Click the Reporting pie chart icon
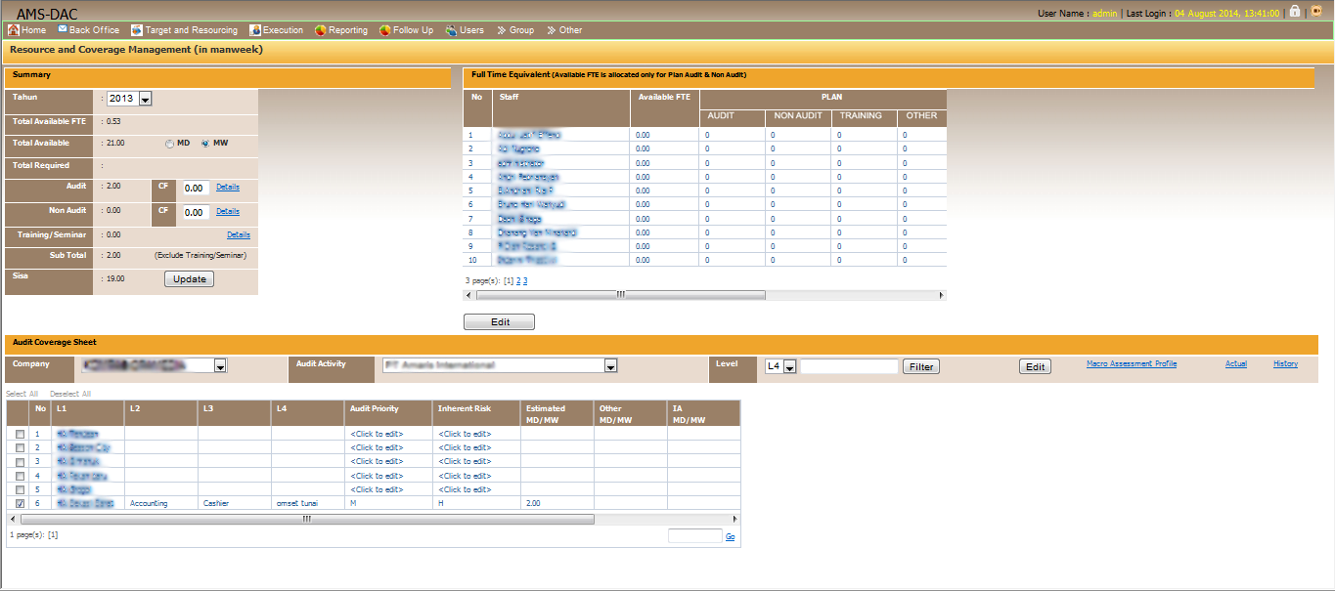 click(321, 30)
